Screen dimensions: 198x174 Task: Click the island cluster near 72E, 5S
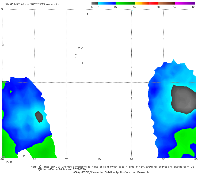[x=80, y=48]
